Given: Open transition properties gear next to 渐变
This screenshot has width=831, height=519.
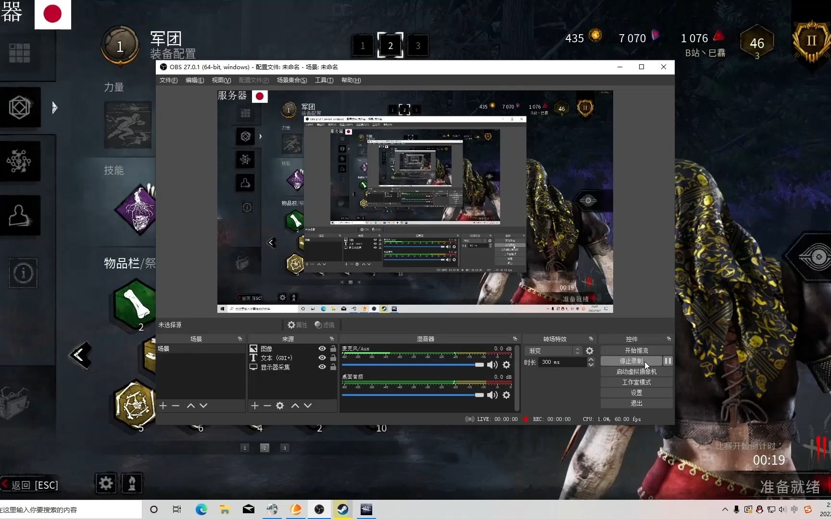Looking at the screenshot, I should coord(590,351).
